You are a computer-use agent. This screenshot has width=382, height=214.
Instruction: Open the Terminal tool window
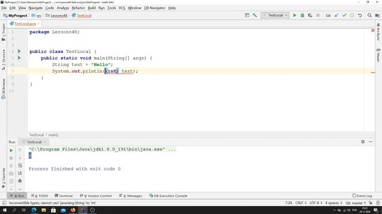pos(64,196)
